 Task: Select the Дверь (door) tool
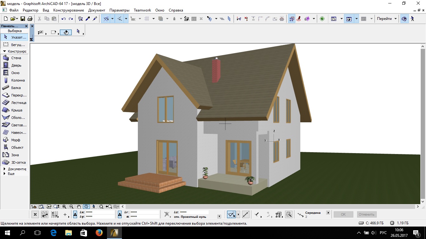[x=14, y=65]
